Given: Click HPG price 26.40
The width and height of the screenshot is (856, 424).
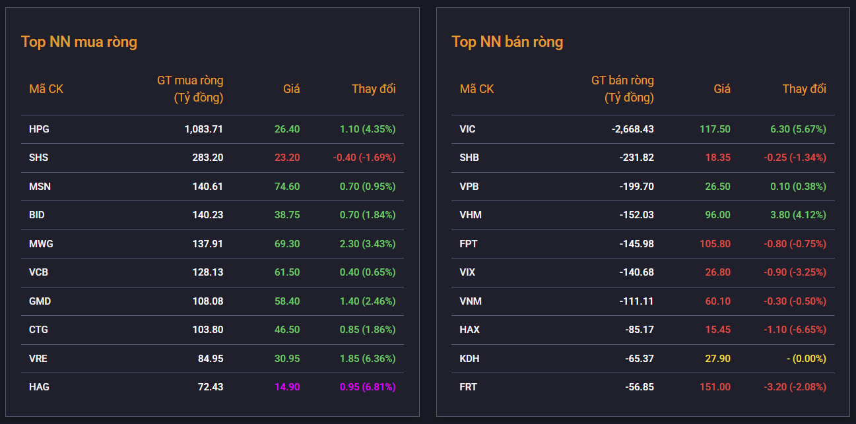Looking at the screenshot, I should click(287, 129).
